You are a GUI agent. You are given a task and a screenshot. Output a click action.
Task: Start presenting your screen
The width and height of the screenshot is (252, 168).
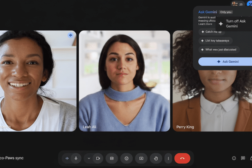click(141, 158)
